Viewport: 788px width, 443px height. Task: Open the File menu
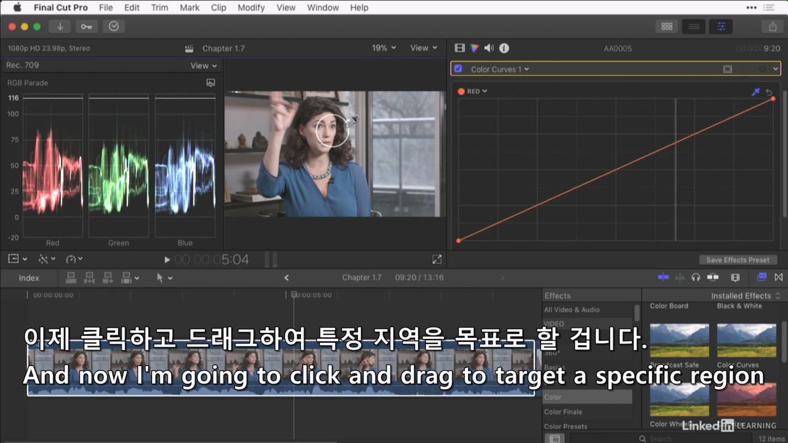click(x=106, y=7)
